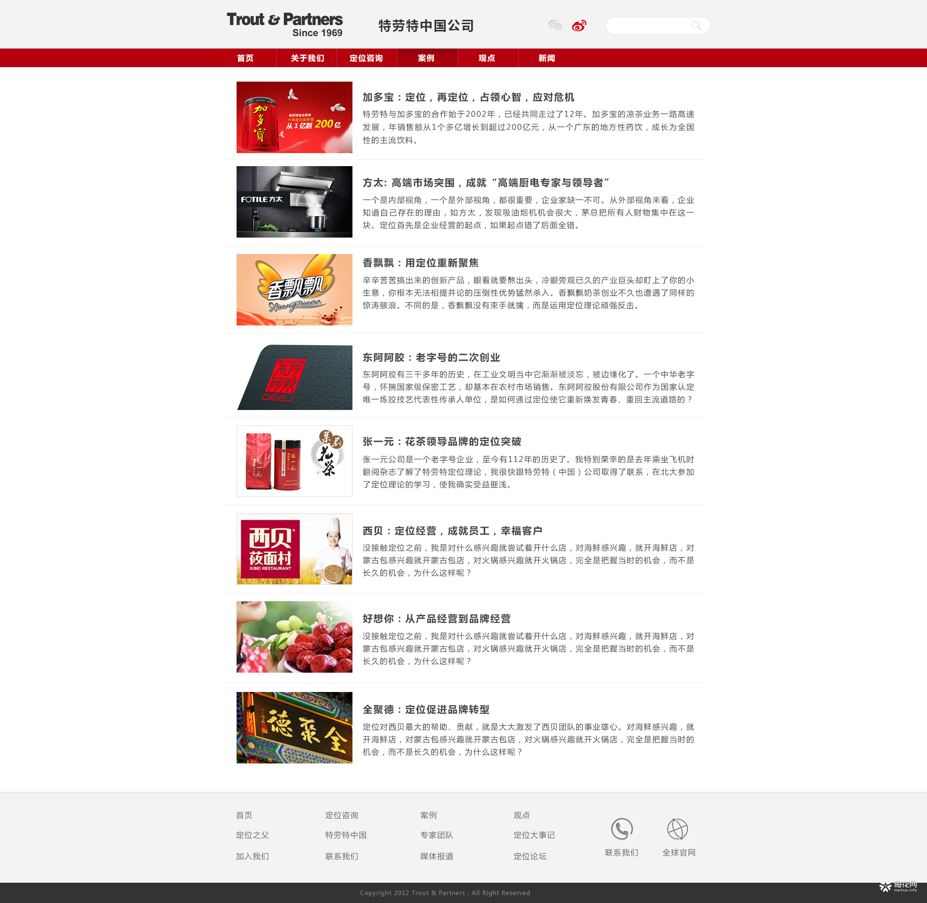Select the 案例 navigation tab
The width and height of the screenshot is (927, 903).
click(x=427, y=58)
